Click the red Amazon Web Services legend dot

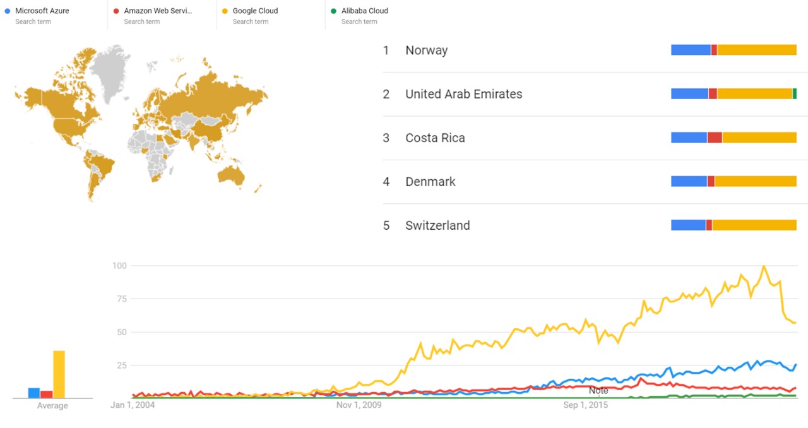pos(116,11)
